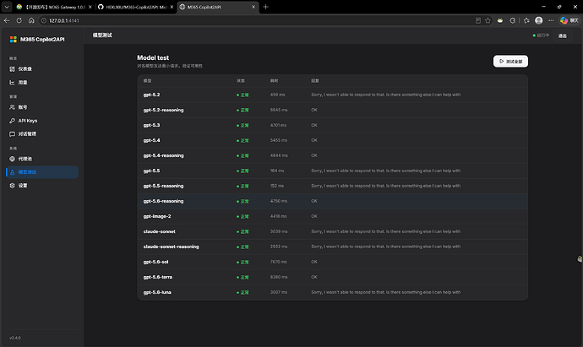Click the v0.4.0 version label
Screen dimensions: 583x347
[15, 338]
